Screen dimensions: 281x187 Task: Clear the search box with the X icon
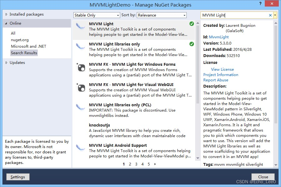point(270,15)
